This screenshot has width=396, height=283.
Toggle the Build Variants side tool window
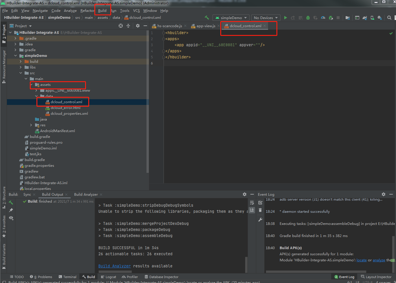click(x=4, y=254)
